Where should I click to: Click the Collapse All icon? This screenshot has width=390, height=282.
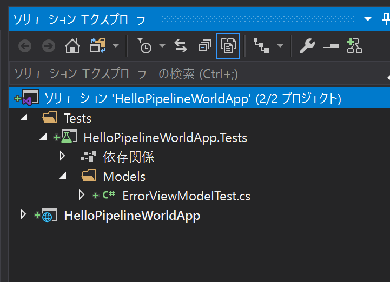204,46
